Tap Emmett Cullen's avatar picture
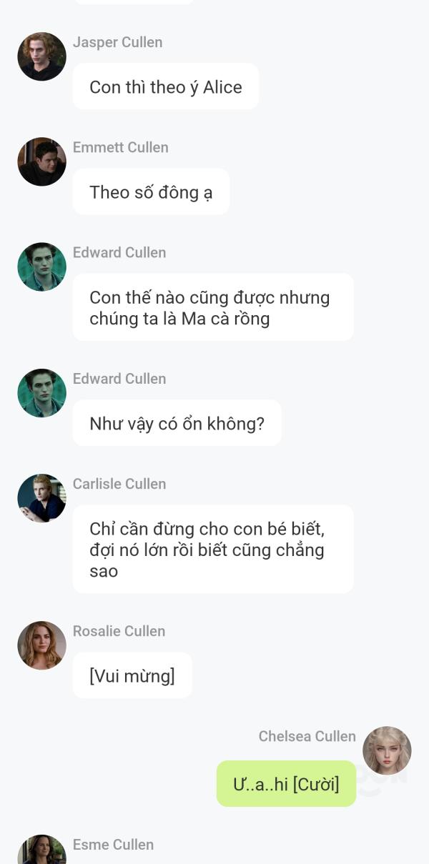This screenshot has height=864, width=429. click(x=41, y=162)
